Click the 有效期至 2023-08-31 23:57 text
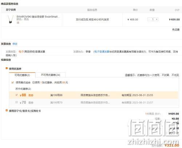This screenshot has width=182, height=148. tap(137, 103)
